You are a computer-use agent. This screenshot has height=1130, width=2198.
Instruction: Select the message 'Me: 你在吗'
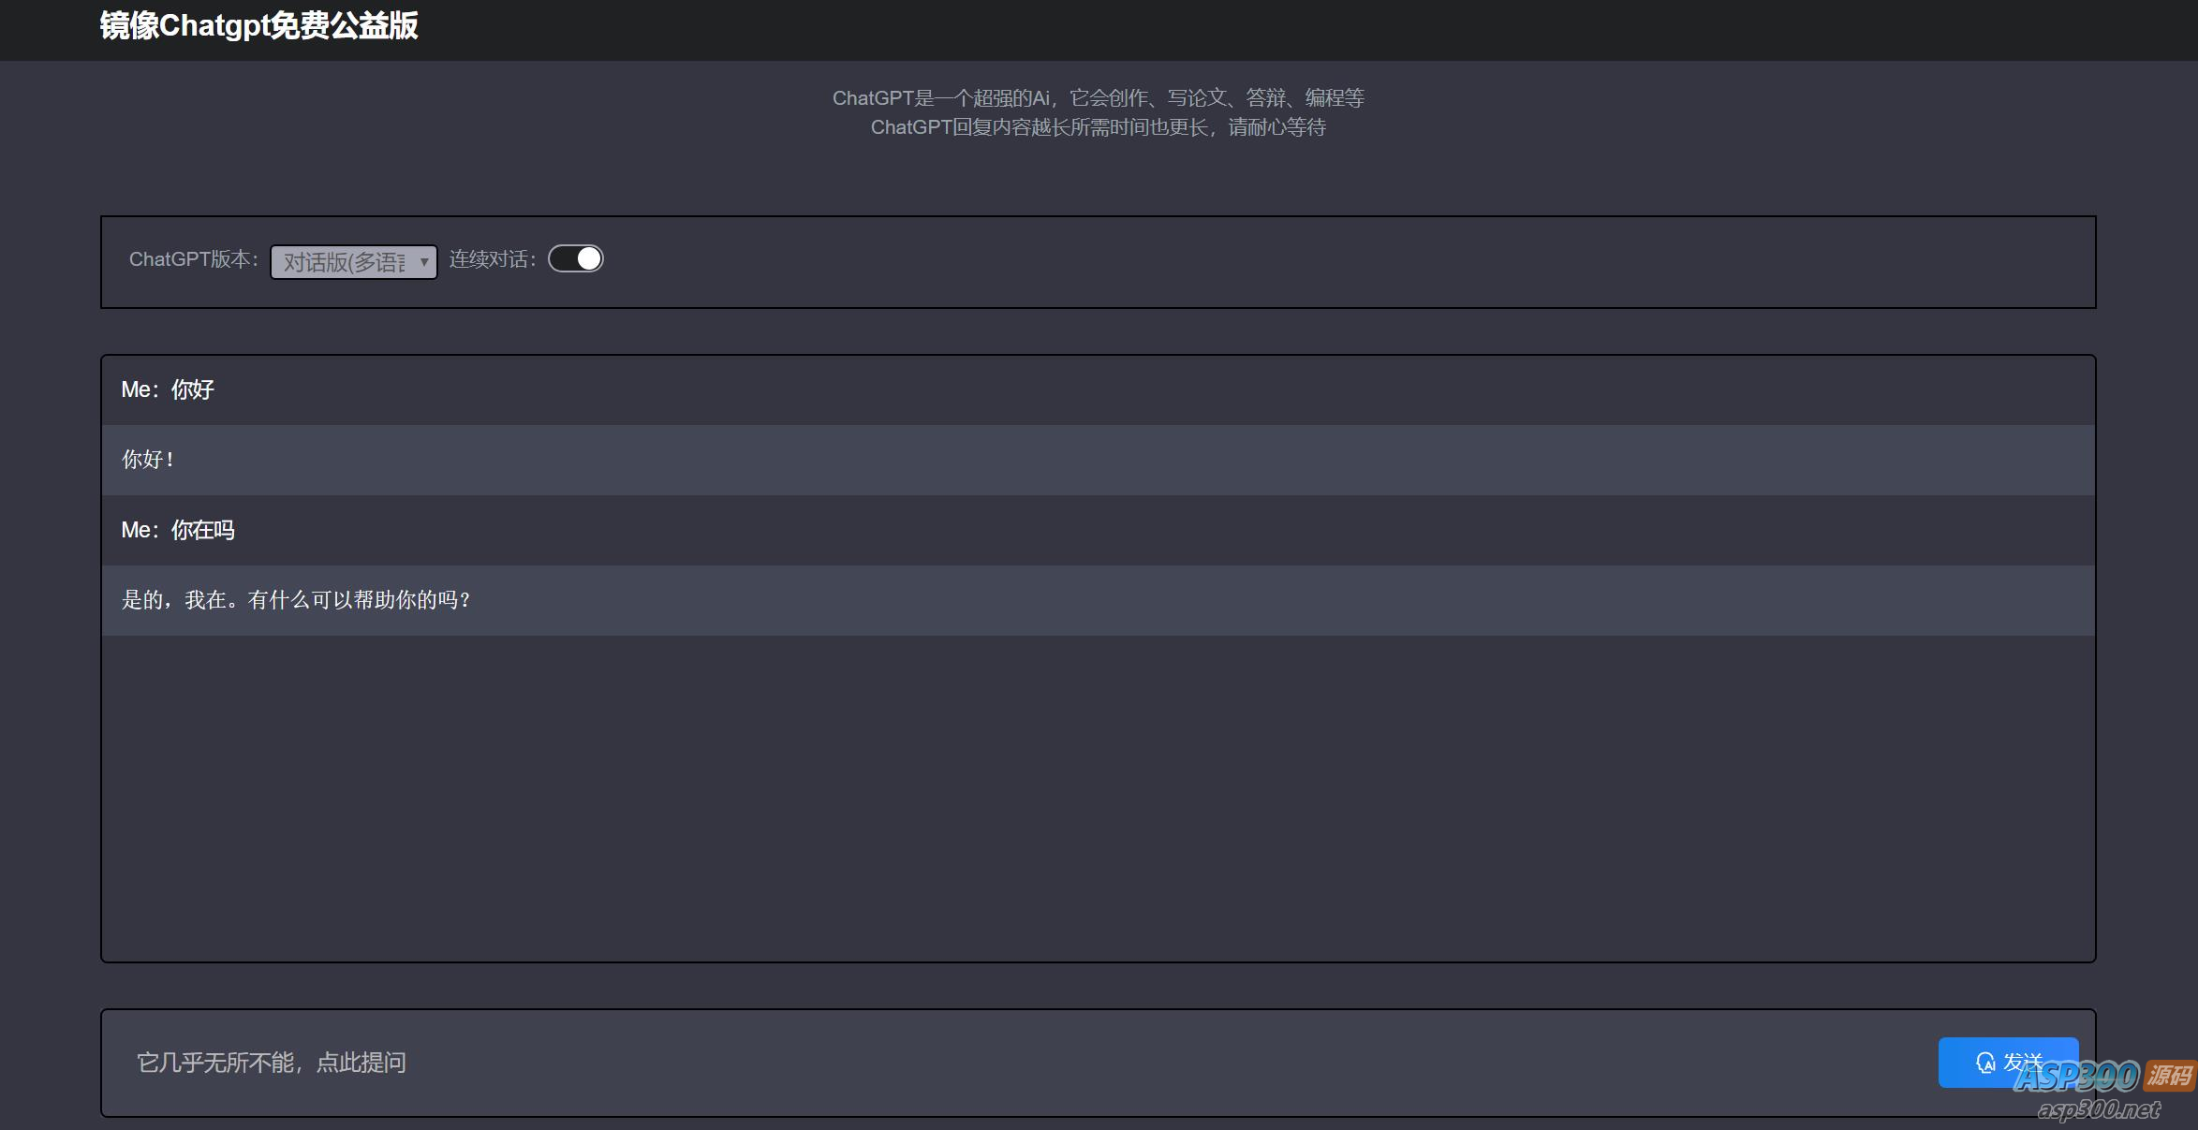pyautogui.click(x=178, y=530)
